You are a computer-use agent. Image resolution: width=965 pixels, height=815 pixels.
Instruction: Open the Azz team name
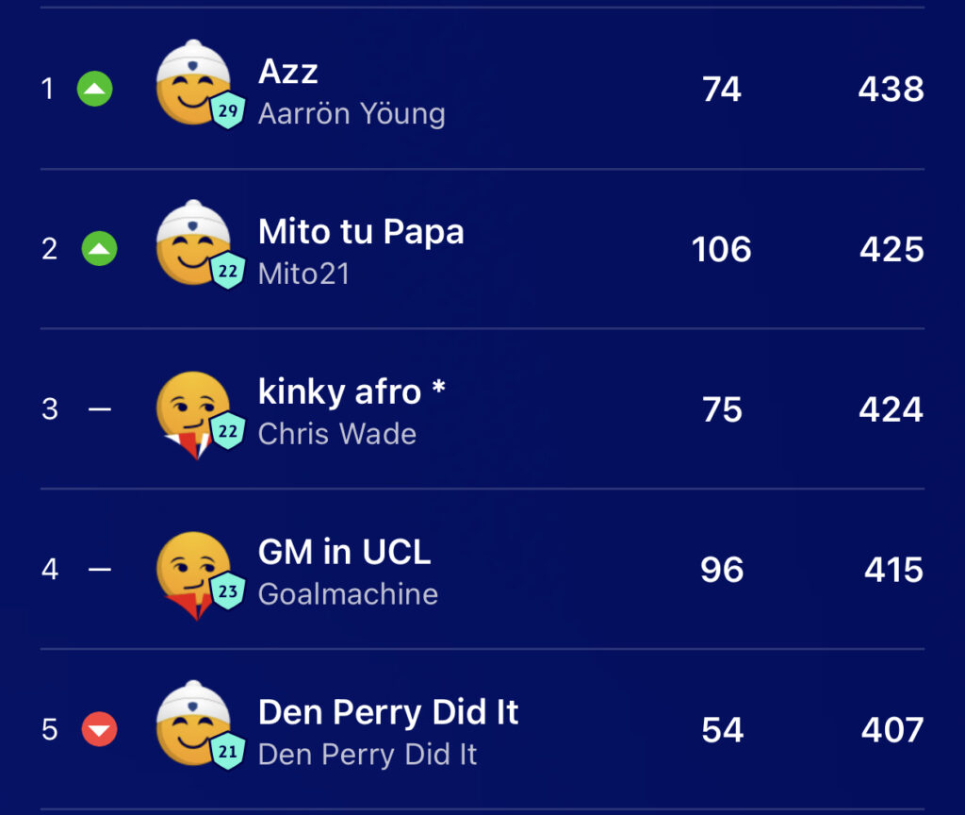click(288, 72)
